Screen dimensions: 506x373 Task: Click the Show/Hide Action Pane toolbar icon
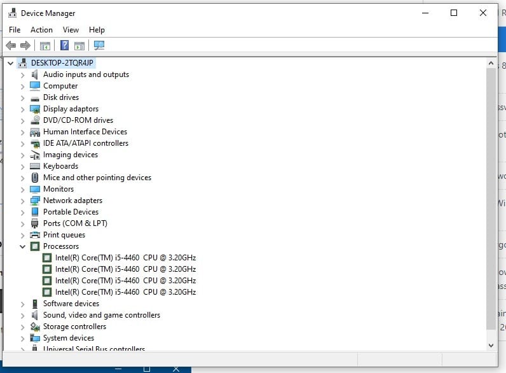79,45
